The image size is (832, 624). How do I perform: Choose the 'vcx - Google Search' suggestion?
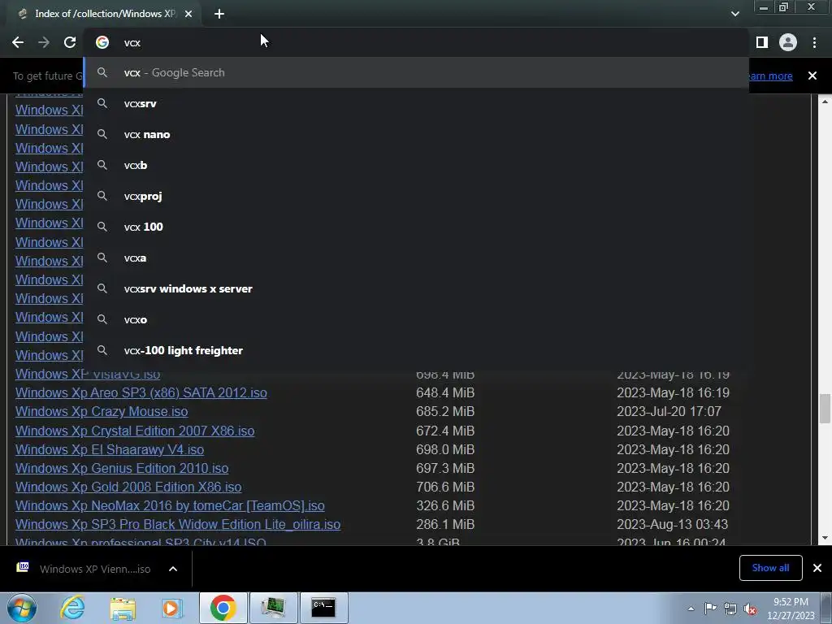pyautogui.click(x=416, y=72)
